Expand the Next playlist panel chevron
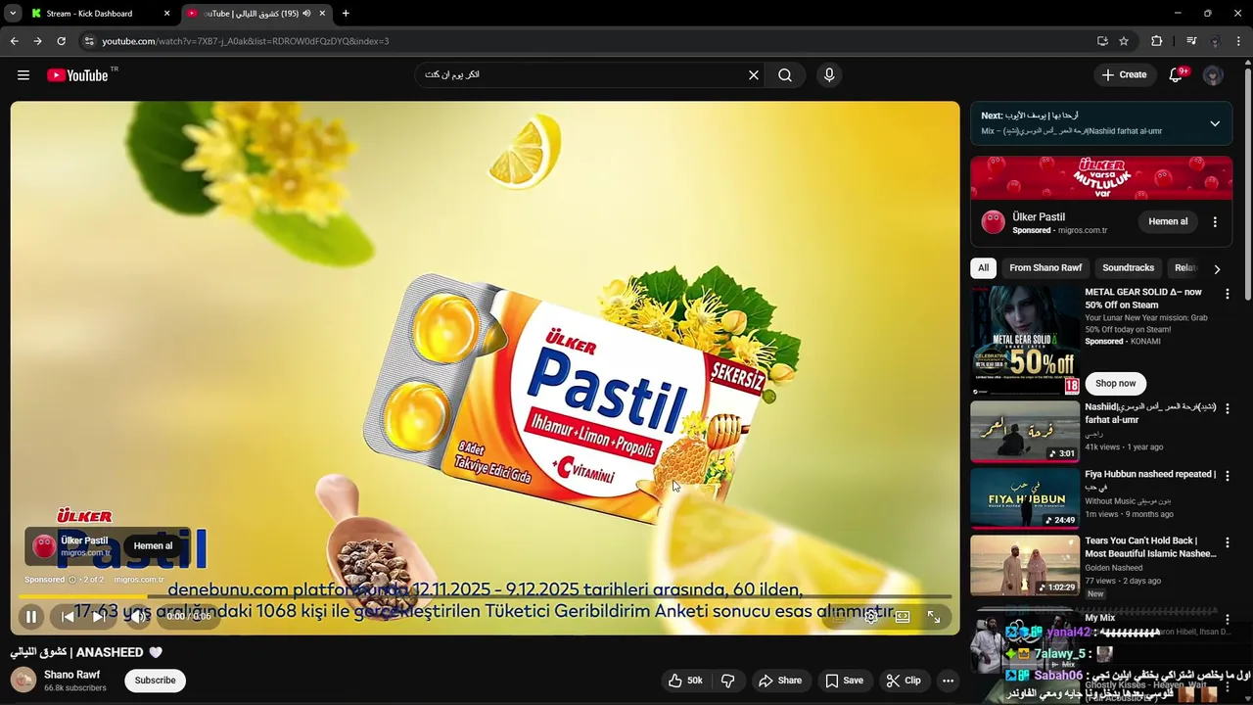 point(1215,123)
